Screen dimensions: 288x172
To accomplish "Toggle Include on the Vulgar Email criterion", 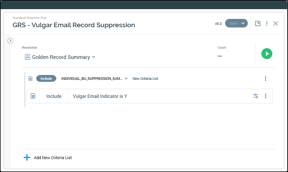I will point(54,96).
